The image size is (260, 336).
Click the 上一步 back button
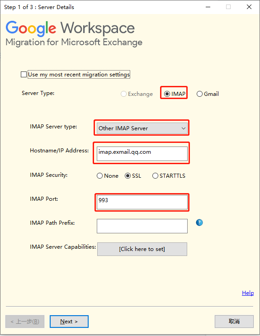25,322
